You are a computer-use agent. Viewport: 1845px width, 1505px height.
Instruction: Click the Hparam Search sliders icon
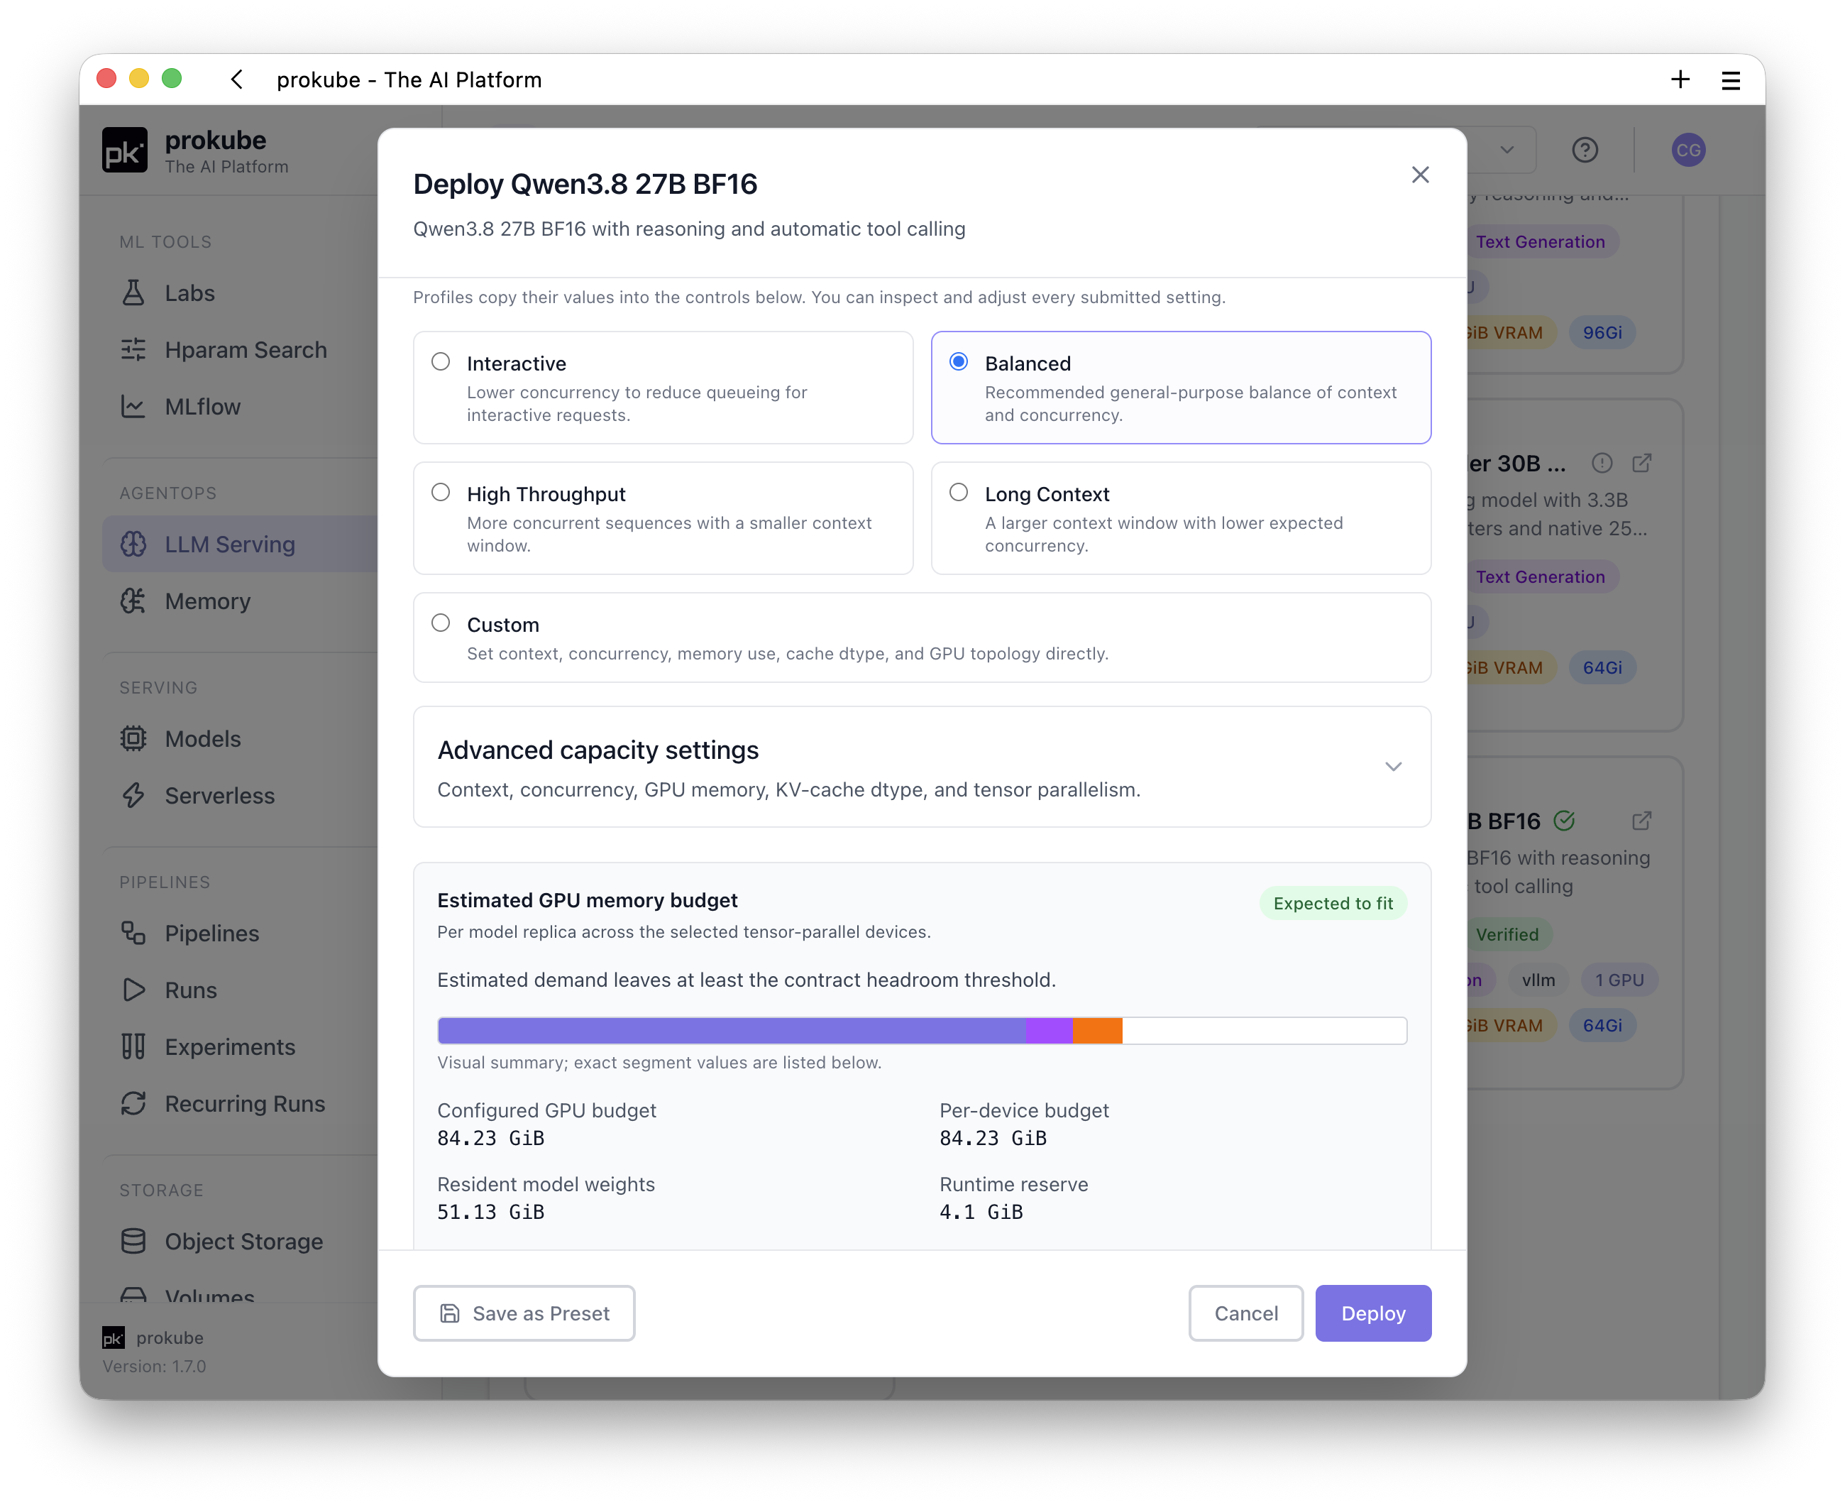click(133, 349)
